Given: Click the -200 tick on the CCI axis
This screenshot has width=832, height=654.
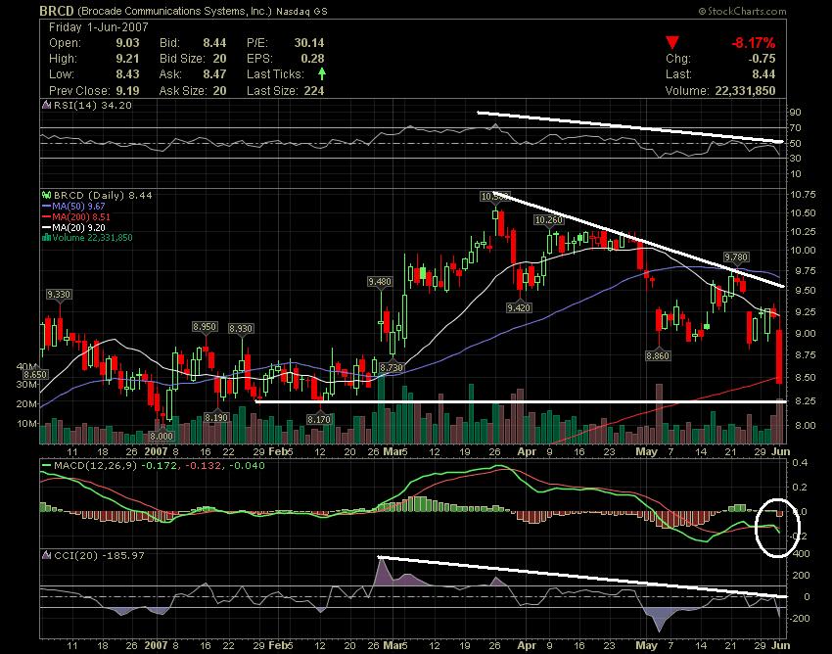Looking at the screenshot, I should coord(800,619).
